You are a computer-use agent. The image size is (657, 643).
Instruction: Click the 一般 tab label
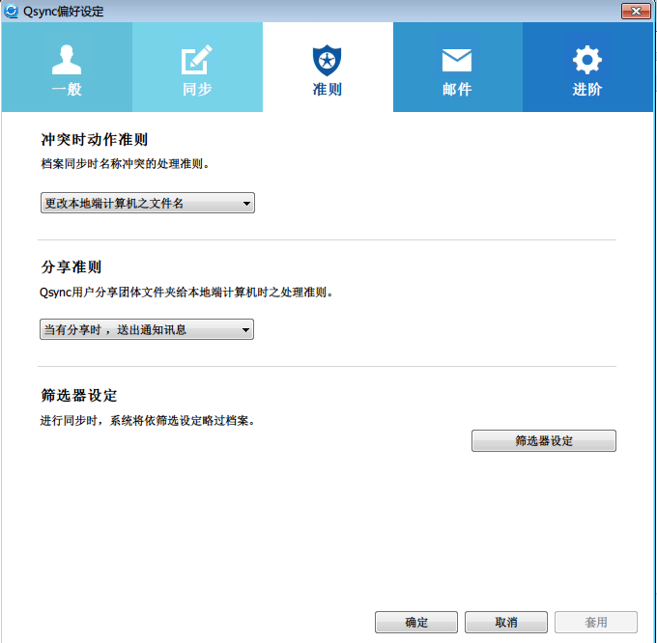coord(67,89)
